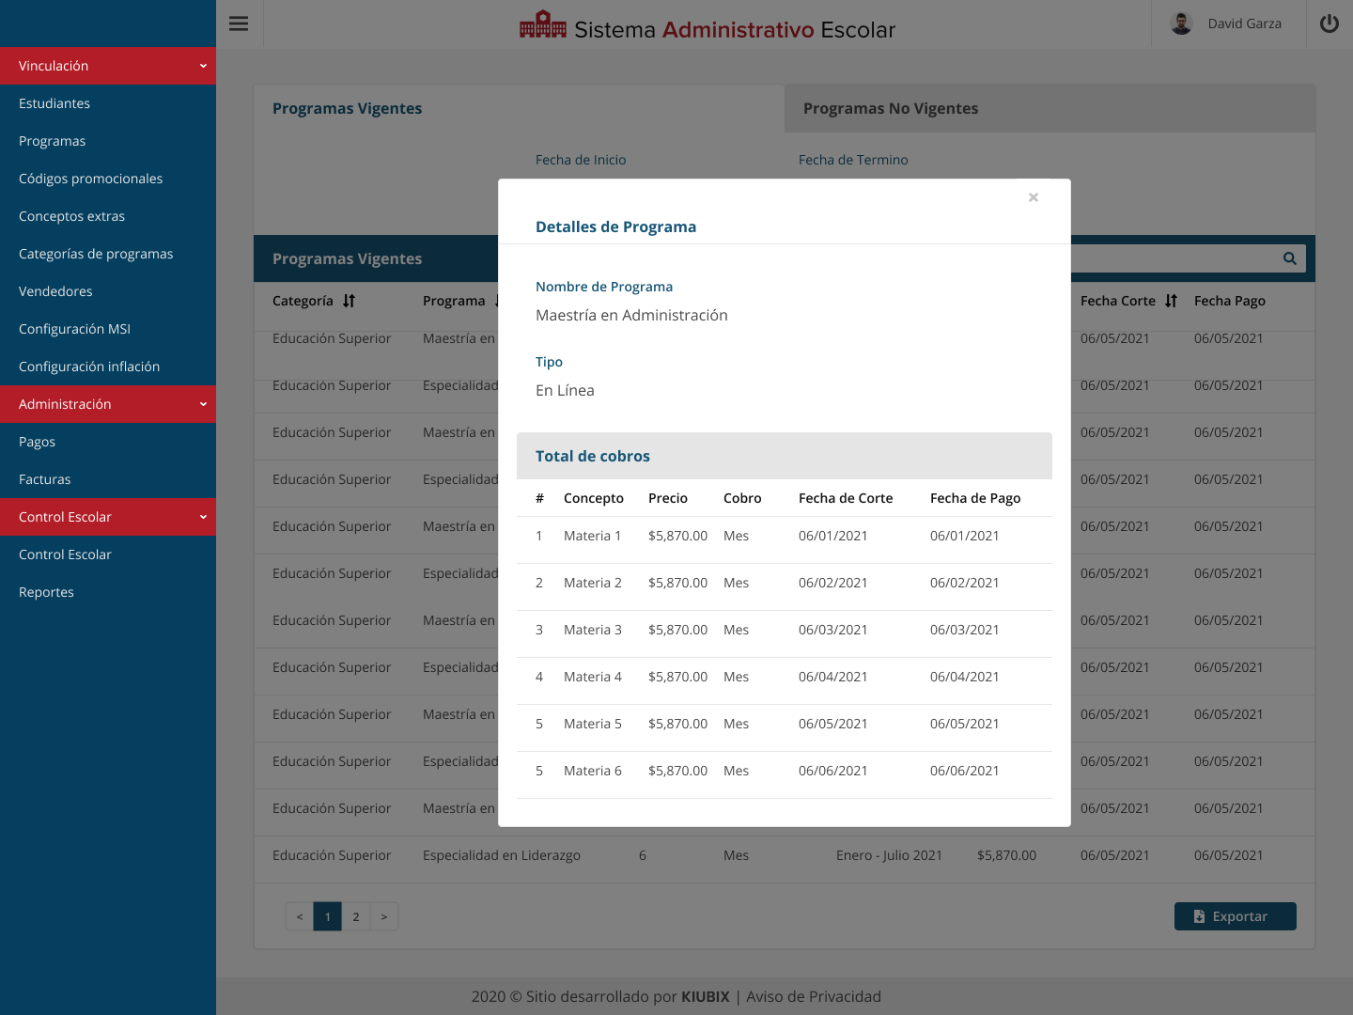Screen dimensions: 1353x1015
Task: Click the hamburger menu icon
Action: pos(239,23)
